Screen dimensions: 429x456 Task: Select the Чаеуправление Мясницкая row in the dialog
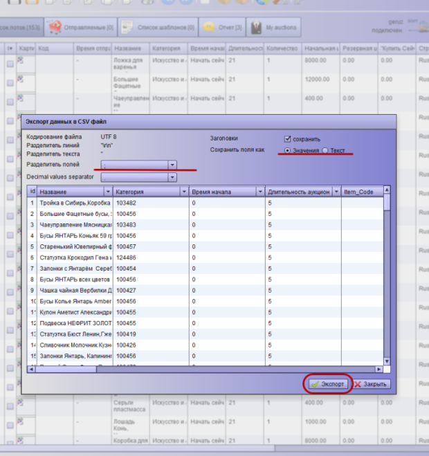(206, 225)
